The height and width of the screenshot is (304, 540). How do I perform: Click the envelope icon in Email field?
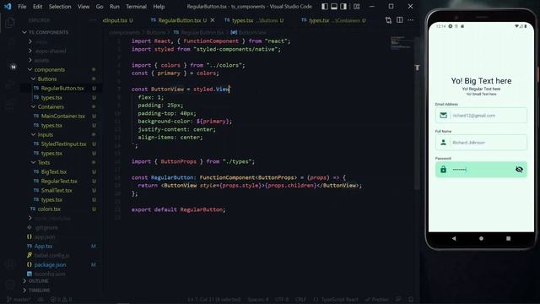[x=443, y=116]
